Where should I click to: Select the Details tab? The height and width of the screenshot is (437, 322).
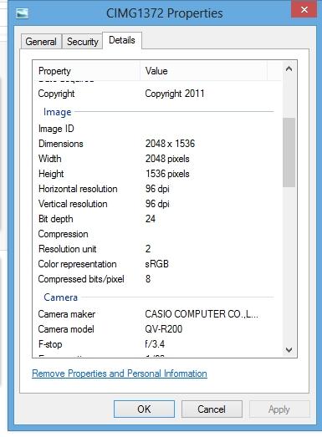pos(122,40)
